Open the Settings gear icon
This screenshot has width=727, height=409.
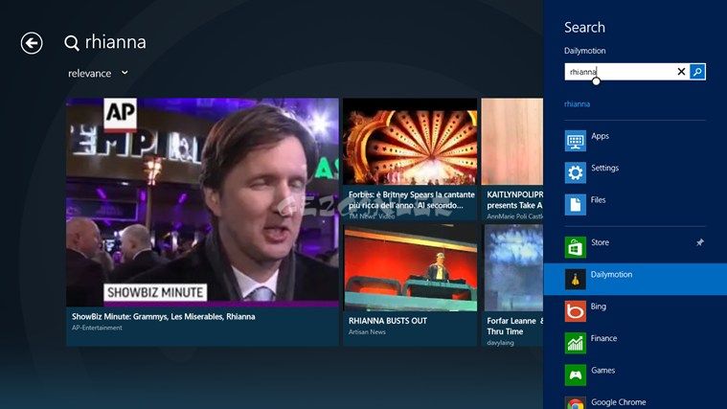pos(575,172)
